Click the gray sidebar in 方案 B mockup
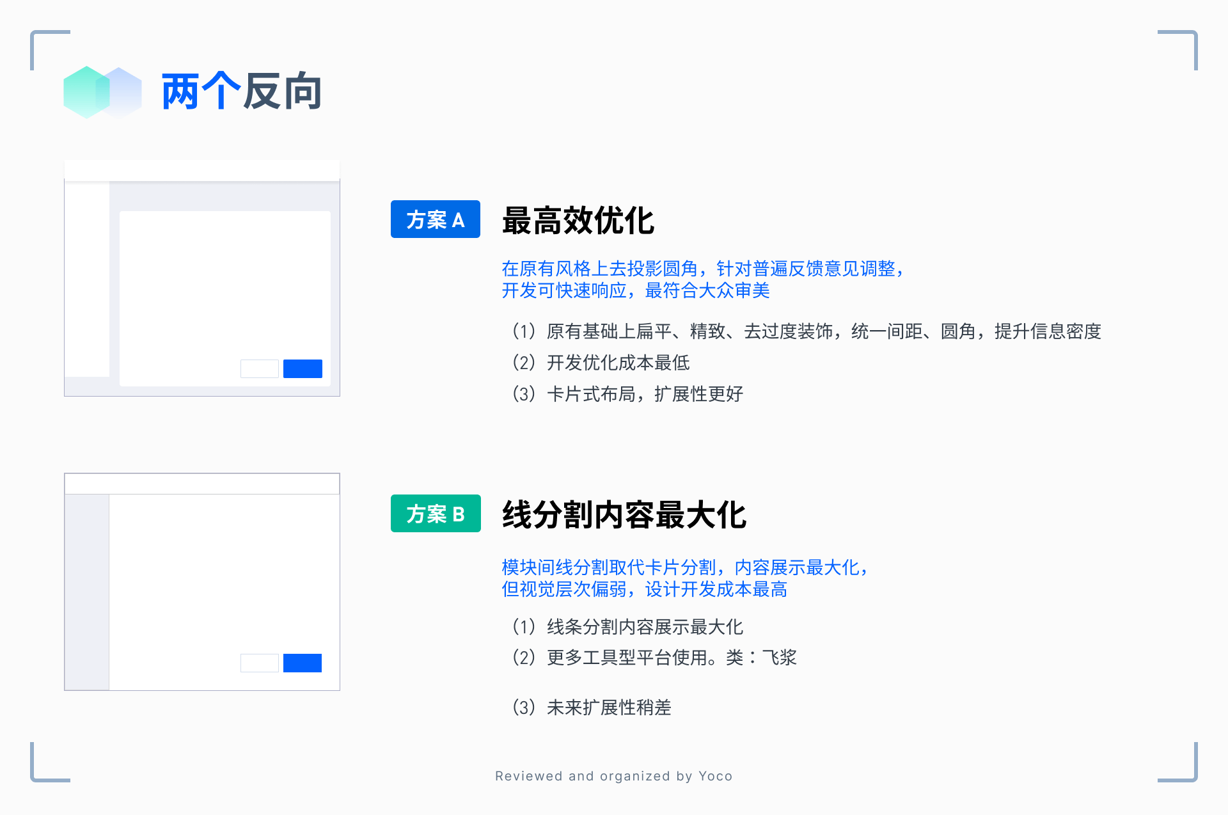Viewport: 1228px width, 815px height. pyautogui.click(x=87, y=592)
